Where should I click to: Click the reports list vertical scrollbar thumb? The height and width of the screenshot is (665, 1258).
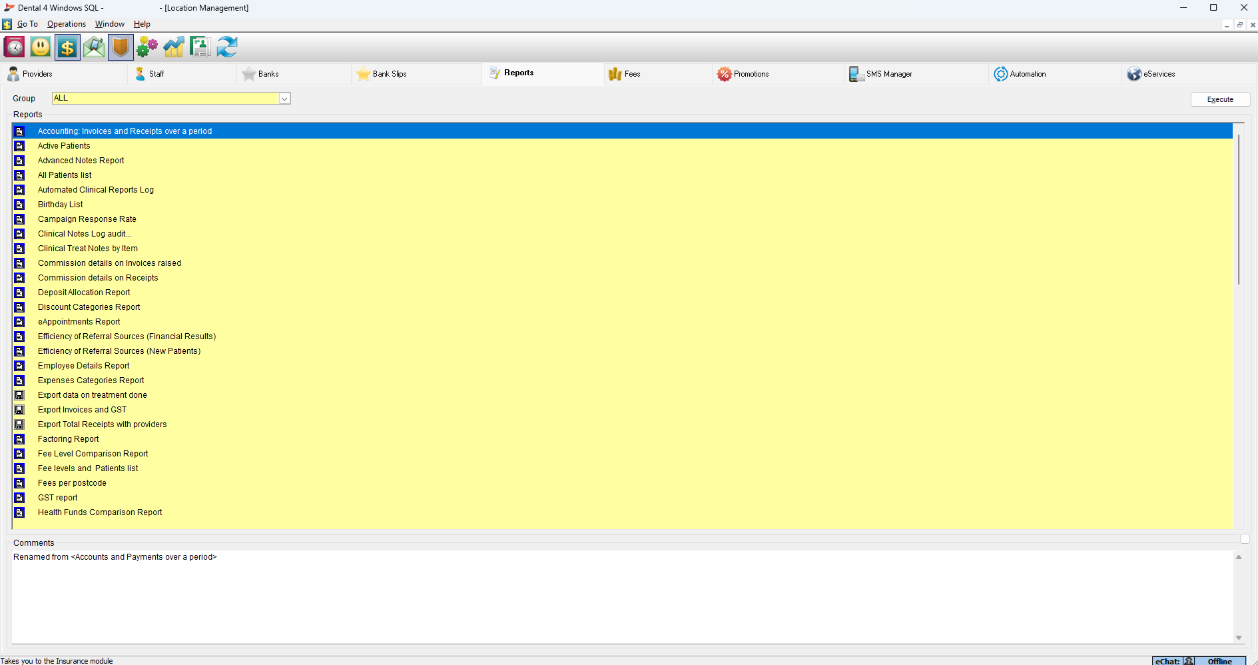tap(1239, 210)
